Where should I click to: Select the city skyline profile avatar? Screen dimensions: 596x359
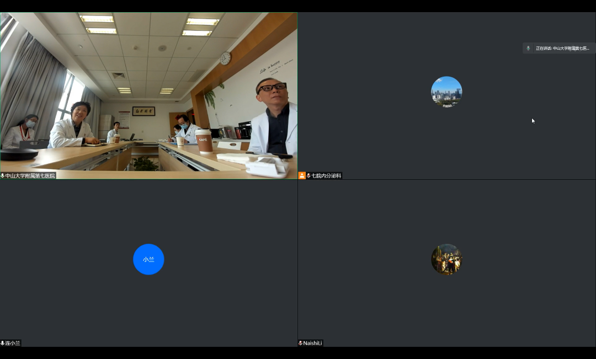(x=446, y=92)
